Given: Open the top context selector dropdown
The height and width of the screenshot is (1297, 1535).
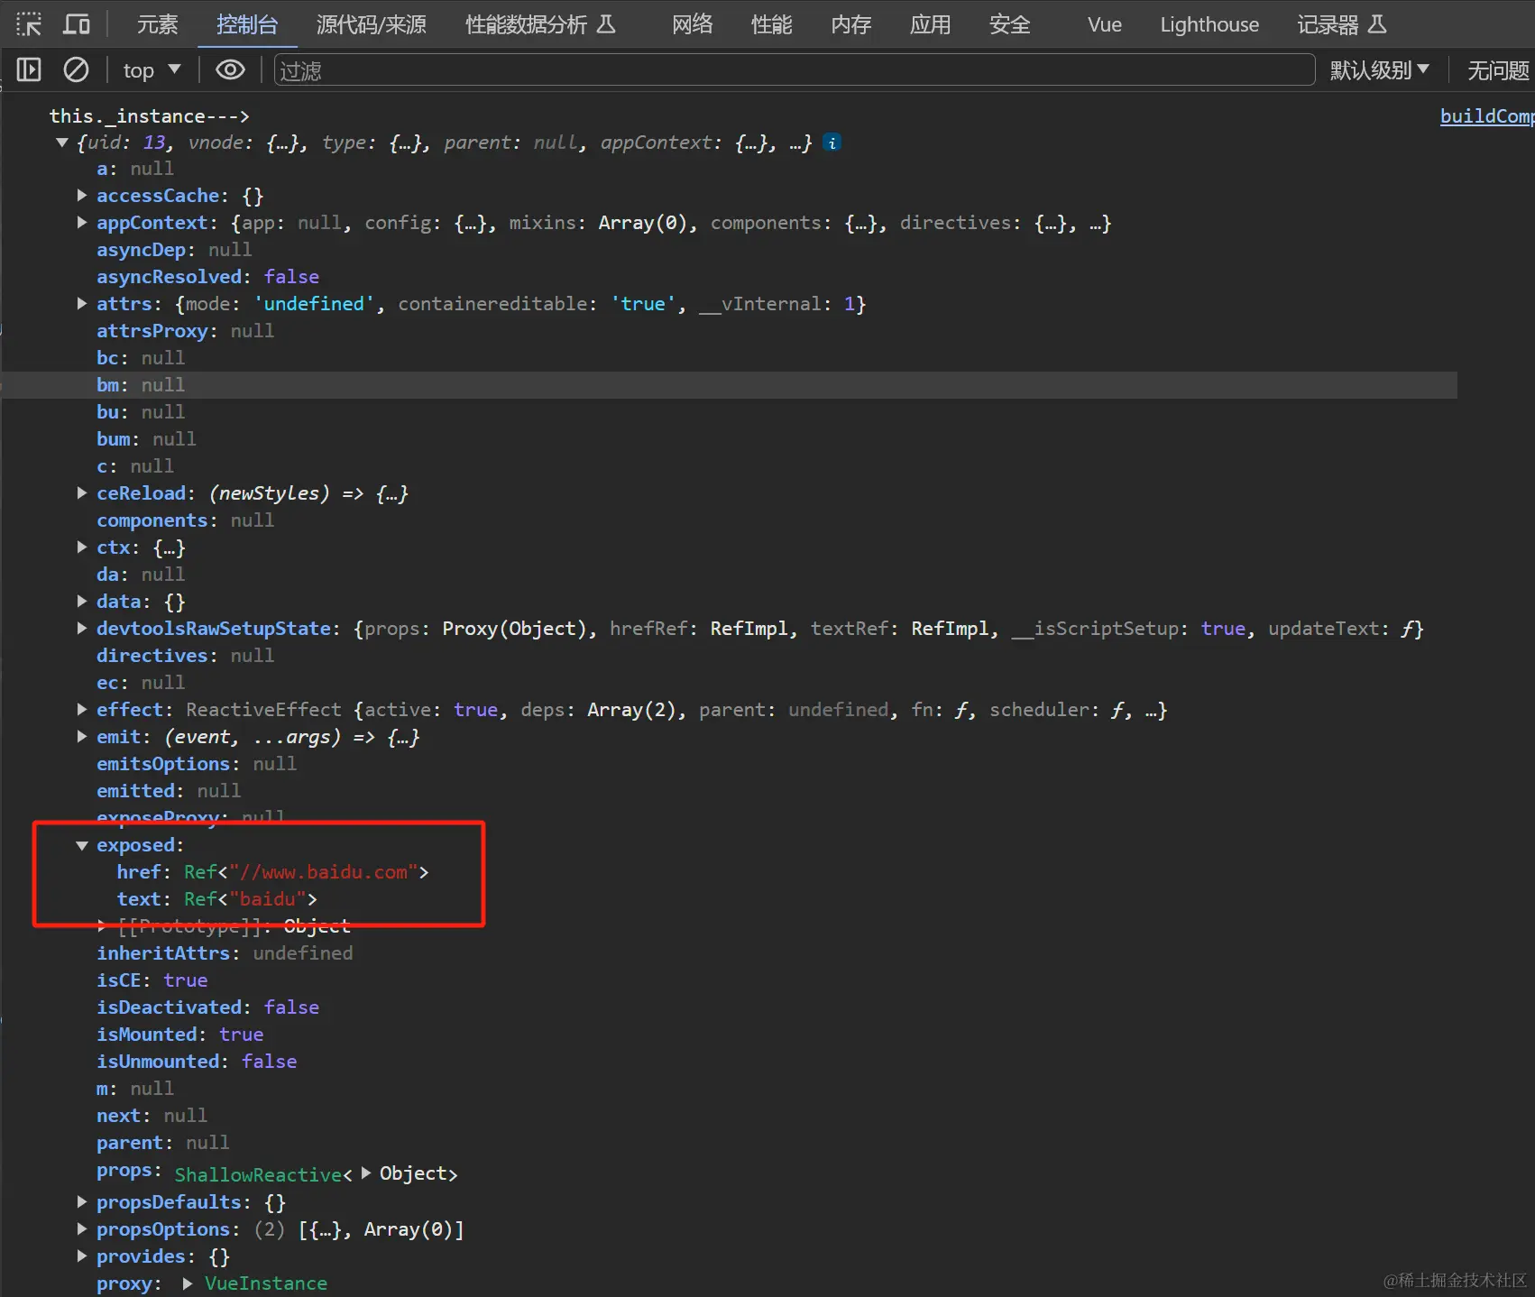Looking at the screenshot, I should tap(152, 70).
